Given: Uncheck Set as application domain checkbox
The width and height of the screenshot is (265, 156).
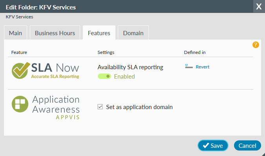Looking at the screenshot, I should point(100,107).
